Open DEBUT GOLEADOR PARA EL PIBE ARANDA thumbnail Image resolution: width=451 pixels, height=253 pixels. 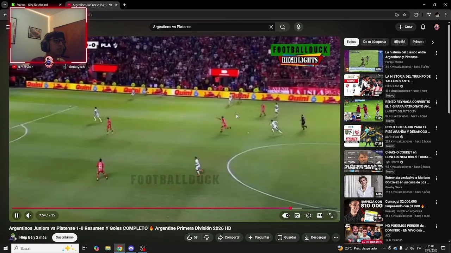tap(363, 136)
